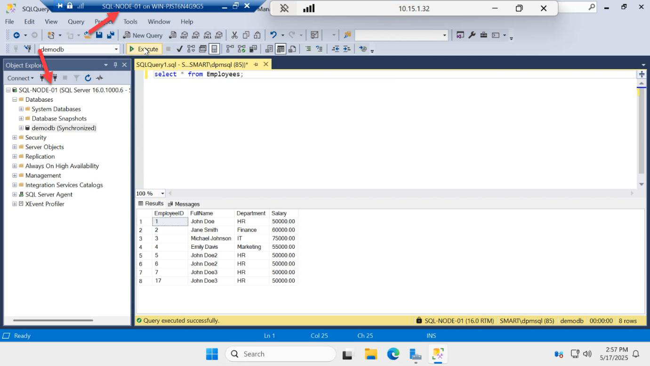The image size is (650, 366).
Task: Toggle IntelliSense enabled
Action: pyautogui.click(x=214, y=49)
